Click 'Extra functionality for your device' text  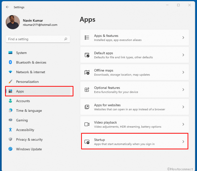point(116,92)
